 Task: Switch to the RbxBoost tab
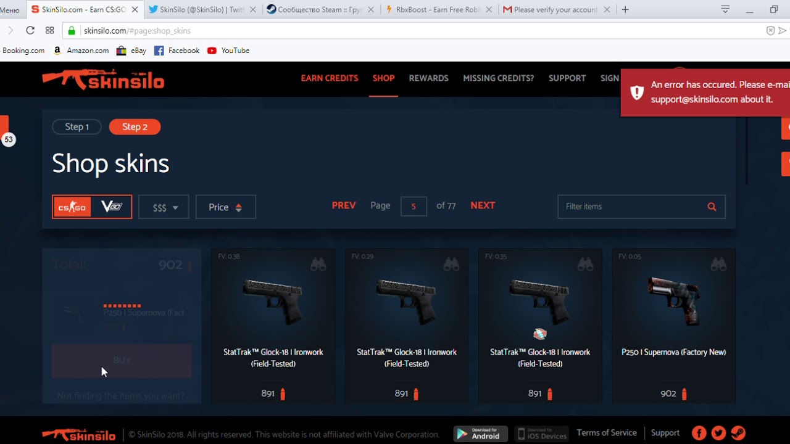pyautogui.click(x=439, y=10)
